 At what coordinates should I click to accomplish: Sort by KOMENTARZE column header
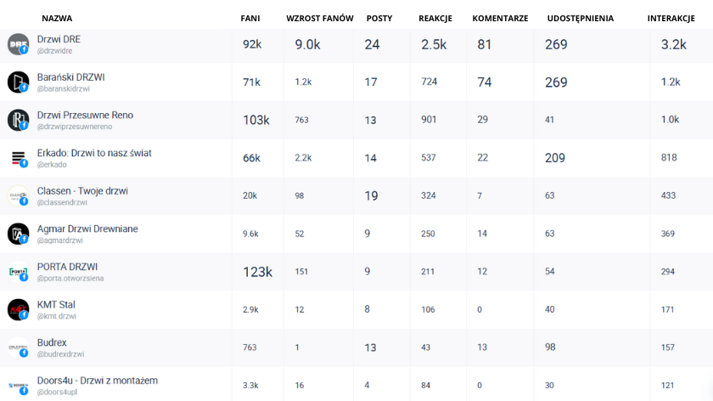pos(500,18)
